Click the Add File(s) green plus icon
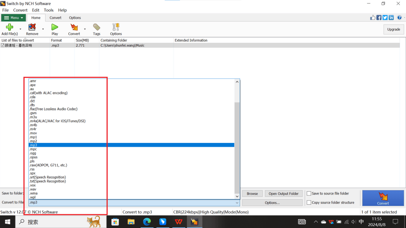The height and width of the screenshot is (228, 406). click(9, 27)
